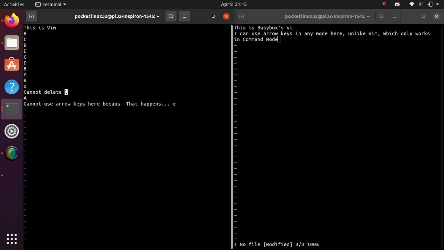Image resolution: width=444 pixels, height=250 pixels.
Task: Click the red recording indicator in top bar
Action: click(x=384, y=4)
